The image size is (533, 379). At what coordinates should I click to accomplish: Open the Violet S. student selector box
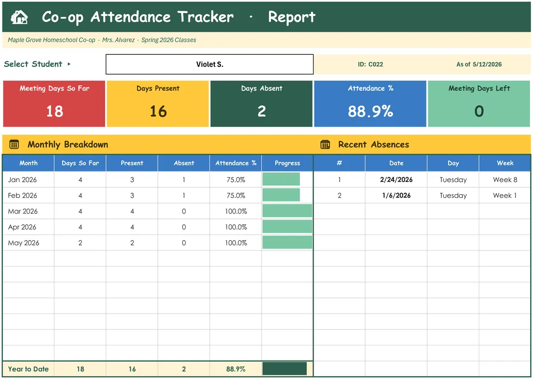coord(209,64)
